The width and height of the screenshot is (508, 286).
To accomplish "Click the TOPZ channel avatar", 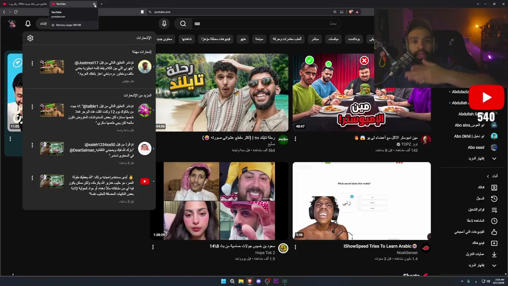I will point(426,140).
